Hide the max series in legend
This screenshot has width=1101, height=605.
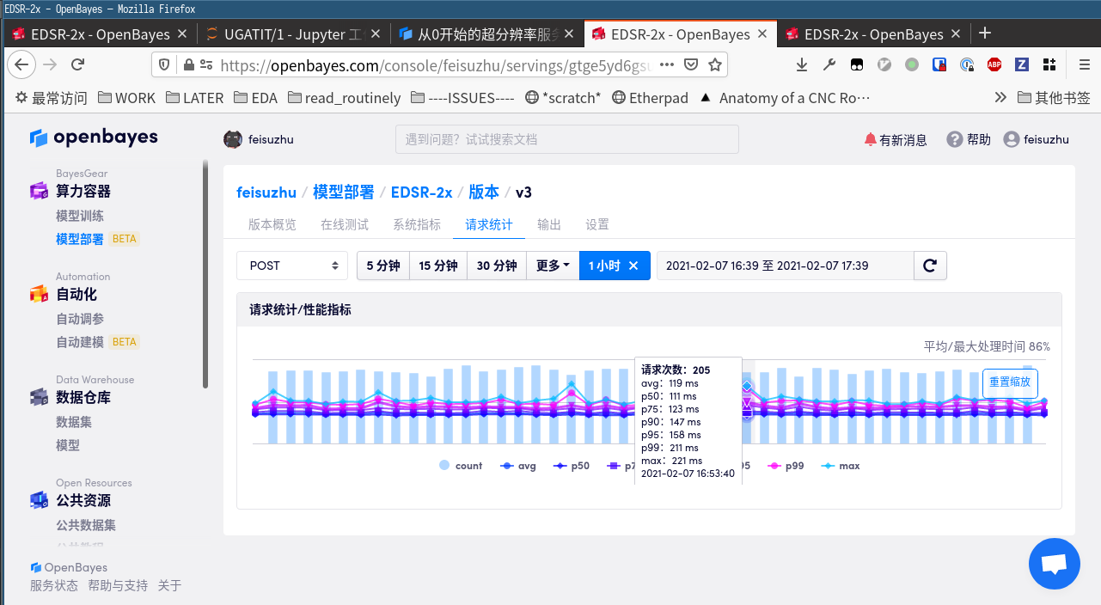(841, 466)
